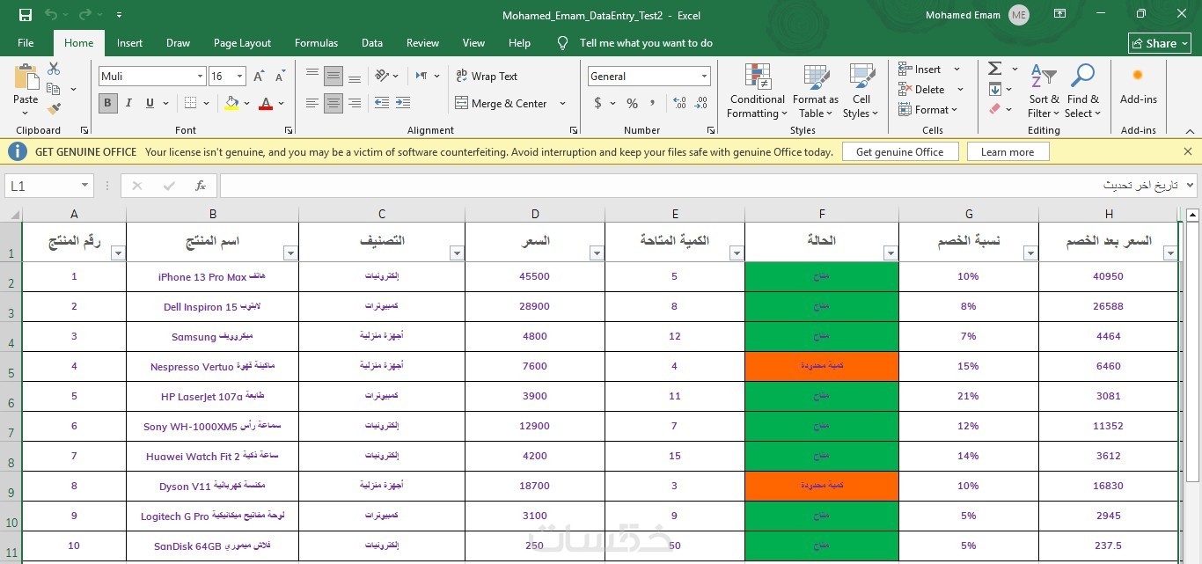Switch to the Formulas tab
This screenshot has height=564, width=1202.
[316, 43]
